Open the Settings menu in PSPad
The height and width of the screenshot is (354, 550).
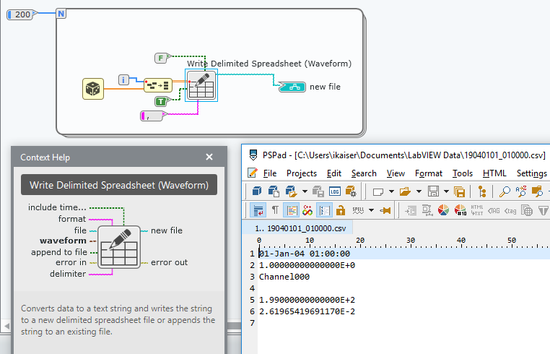click(531, 173)
